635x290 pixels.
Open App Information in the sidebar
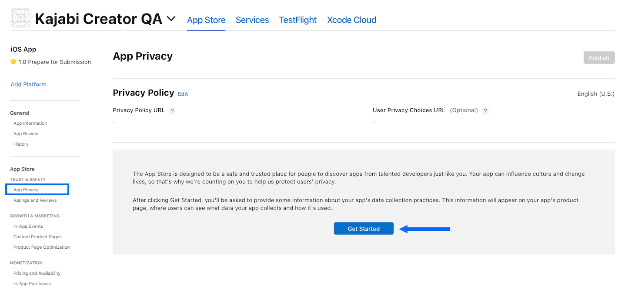click(30, 123)
